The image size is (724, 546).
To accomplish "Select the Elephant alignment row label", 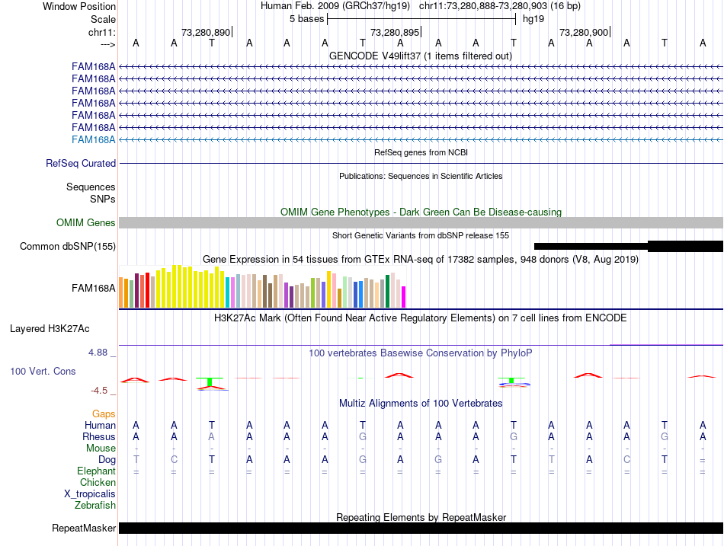I will (x=96, y=471).
